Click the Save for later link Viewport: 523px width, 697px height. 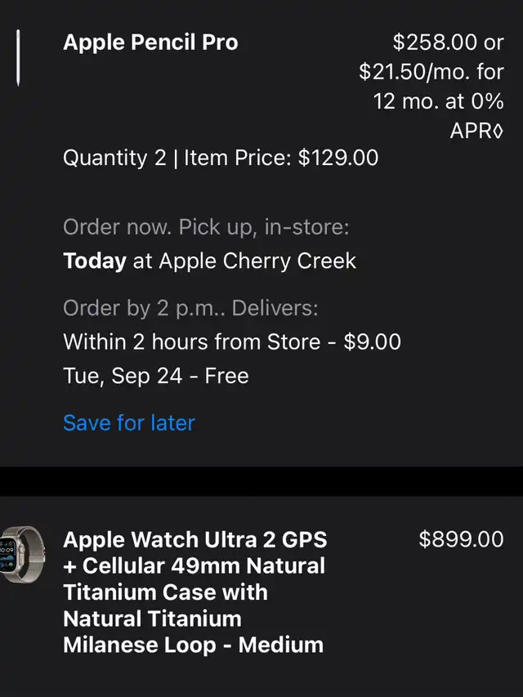[129, 422]
